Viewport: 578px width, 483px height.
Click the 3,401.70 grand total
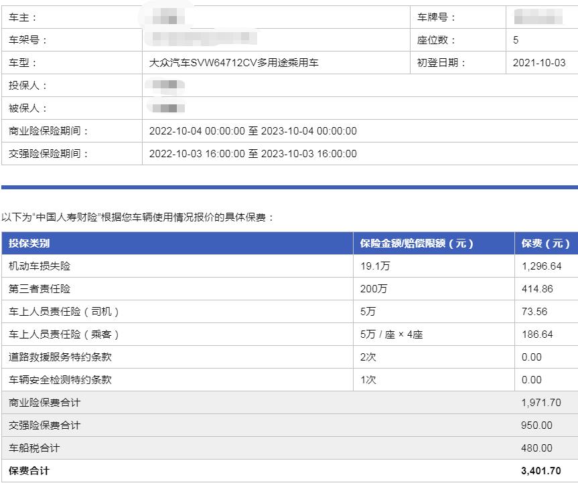pos(541,471)
